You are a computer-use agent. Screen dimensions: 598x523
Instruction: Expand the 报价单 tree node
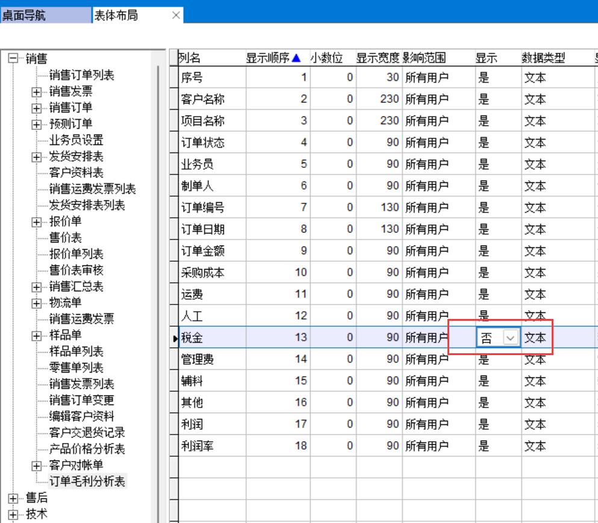pyautogui.click(x=37, y=222)
